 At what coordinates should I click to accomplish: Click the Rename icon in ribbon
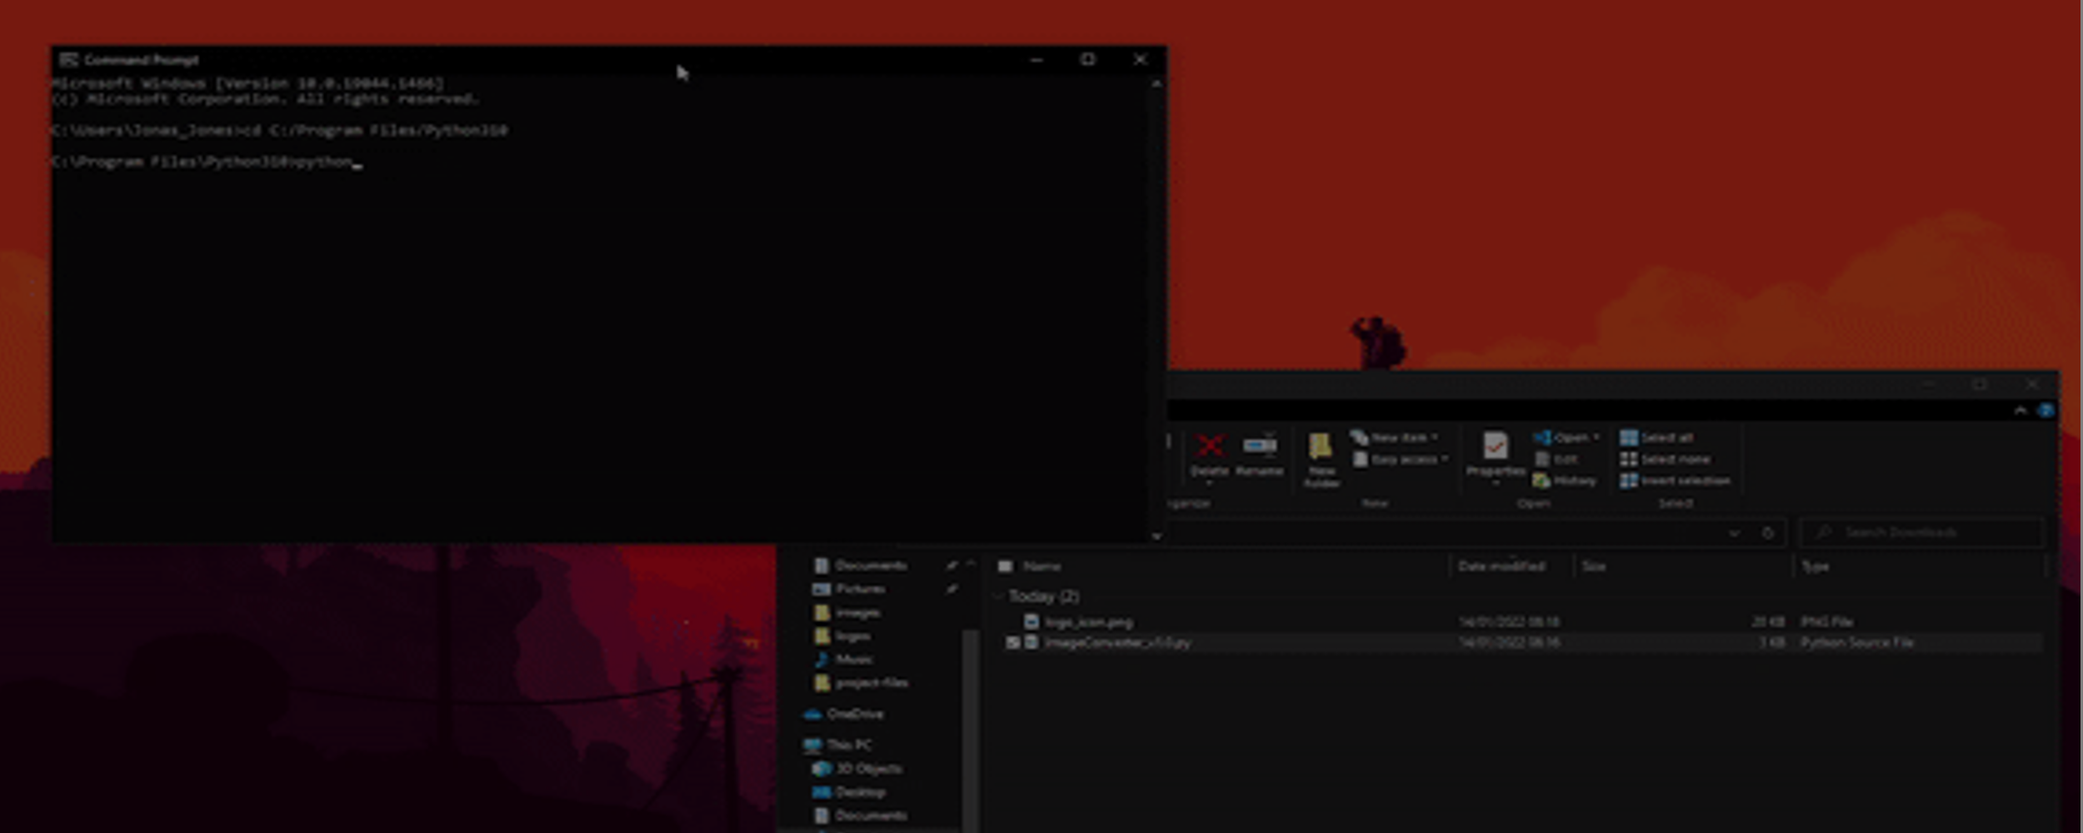[1259, 447]
